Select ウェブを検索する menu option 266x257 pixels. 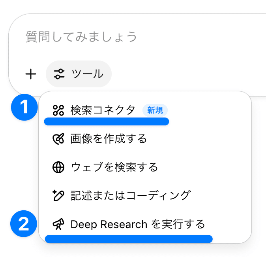(114, 167)
